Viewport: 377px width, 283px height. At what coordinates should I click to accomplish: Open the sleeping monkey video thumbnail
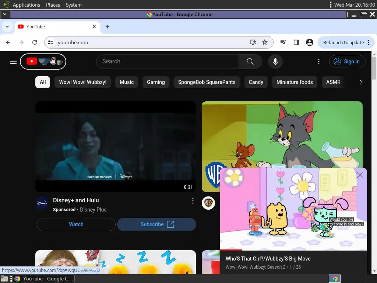[116, 262]
